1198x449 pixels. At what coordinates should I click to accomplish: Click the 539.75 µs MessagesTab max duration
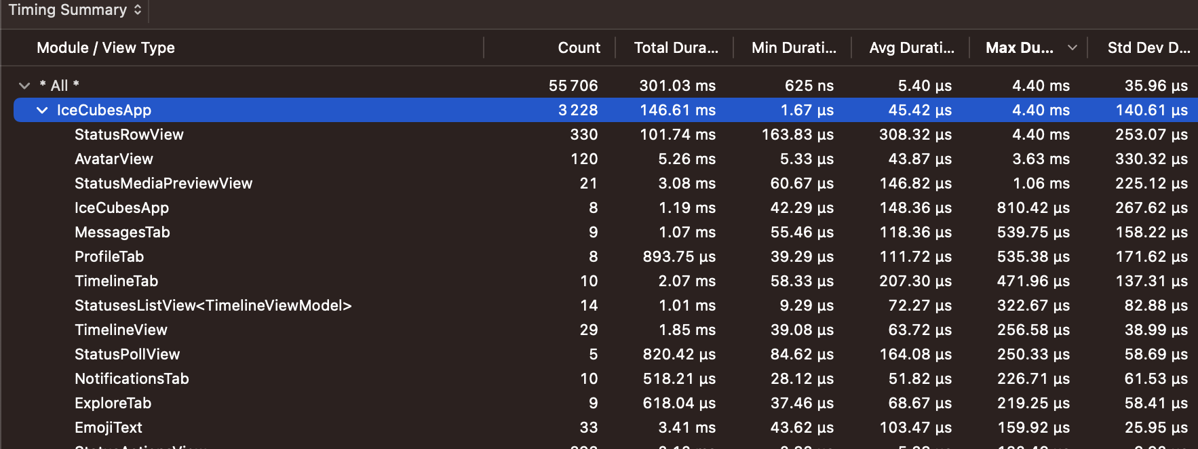click(1033, 232)
